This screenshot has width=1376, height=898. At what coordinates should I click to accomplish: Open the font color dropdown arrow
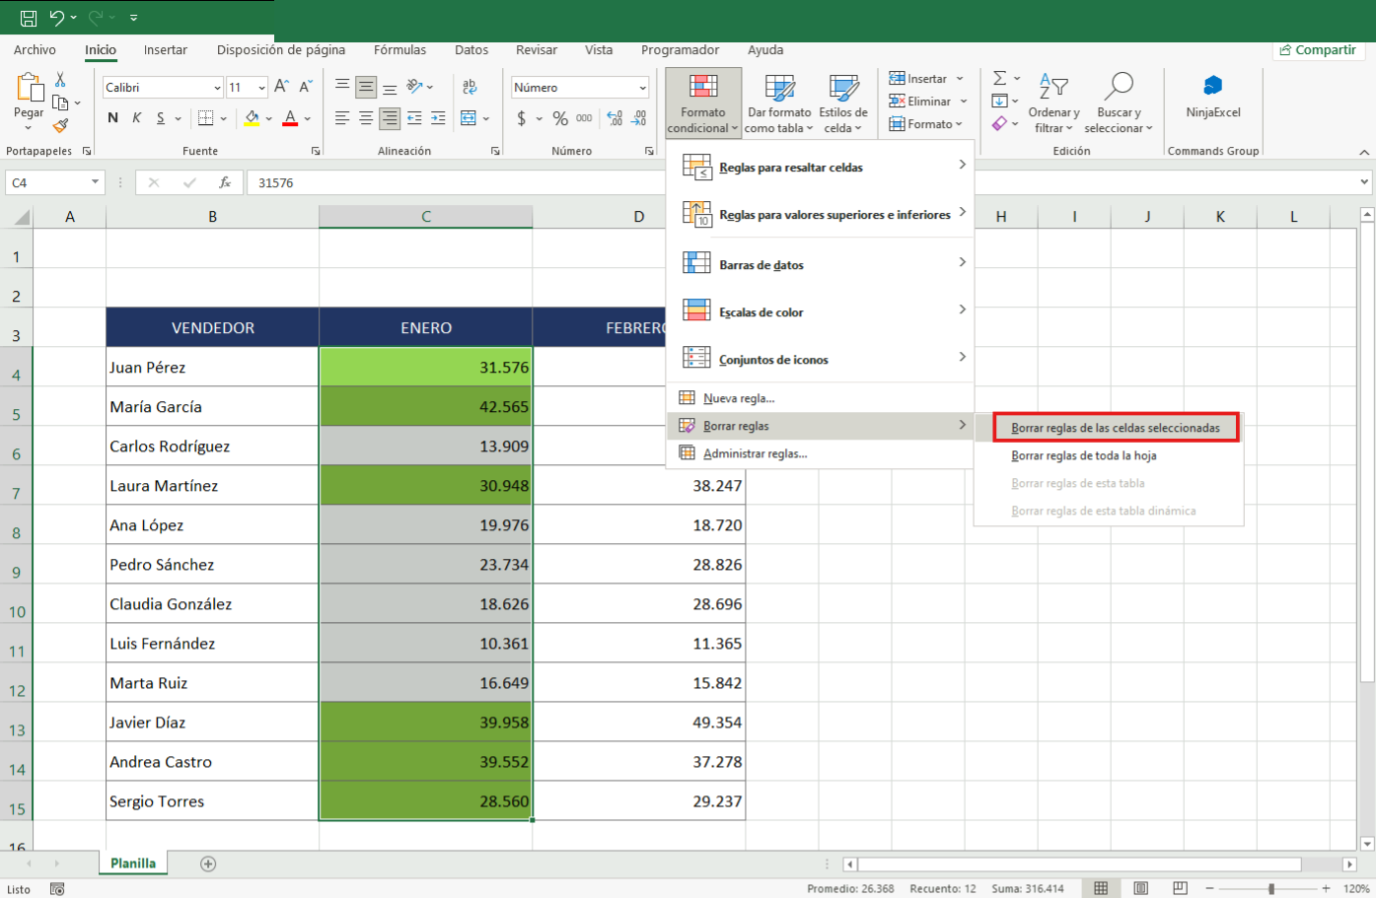(307, 119)
